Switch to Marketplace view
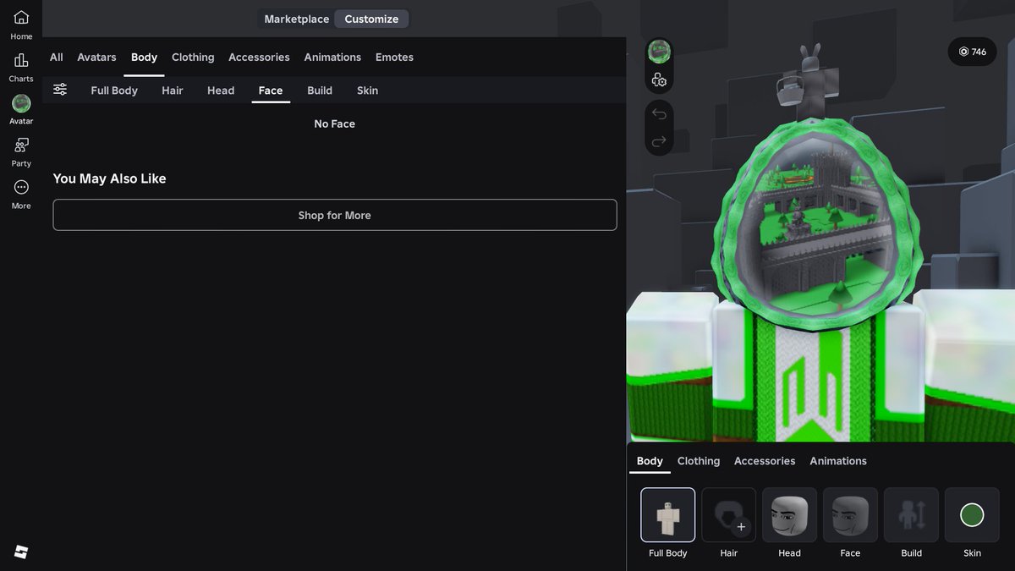 296,19
